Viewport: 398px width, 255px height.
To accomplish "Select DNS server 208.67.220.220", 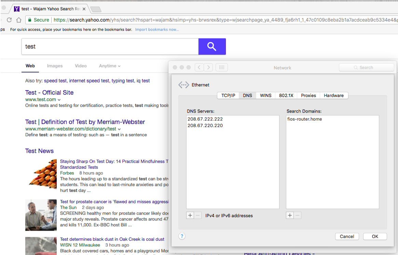I will tap(205, 125).
